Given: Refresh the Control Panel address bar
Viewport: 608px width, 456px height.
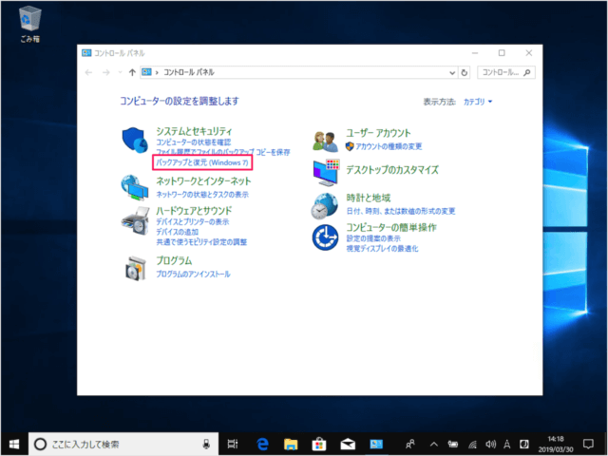Looking at the screenshot, I should click(464, 72).
